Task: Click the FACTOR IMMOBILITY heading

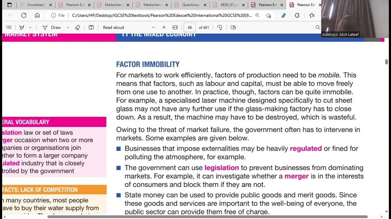Action: [x=148, y=64]
